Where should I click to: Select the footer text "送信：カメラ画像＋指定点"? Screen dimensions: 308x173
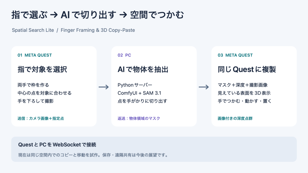click(x=41, y=118)
